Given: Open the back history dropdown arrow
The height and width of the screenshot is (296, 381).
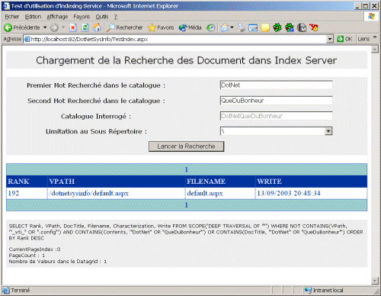Looking at the screenshot, I should tap(45, 27).
